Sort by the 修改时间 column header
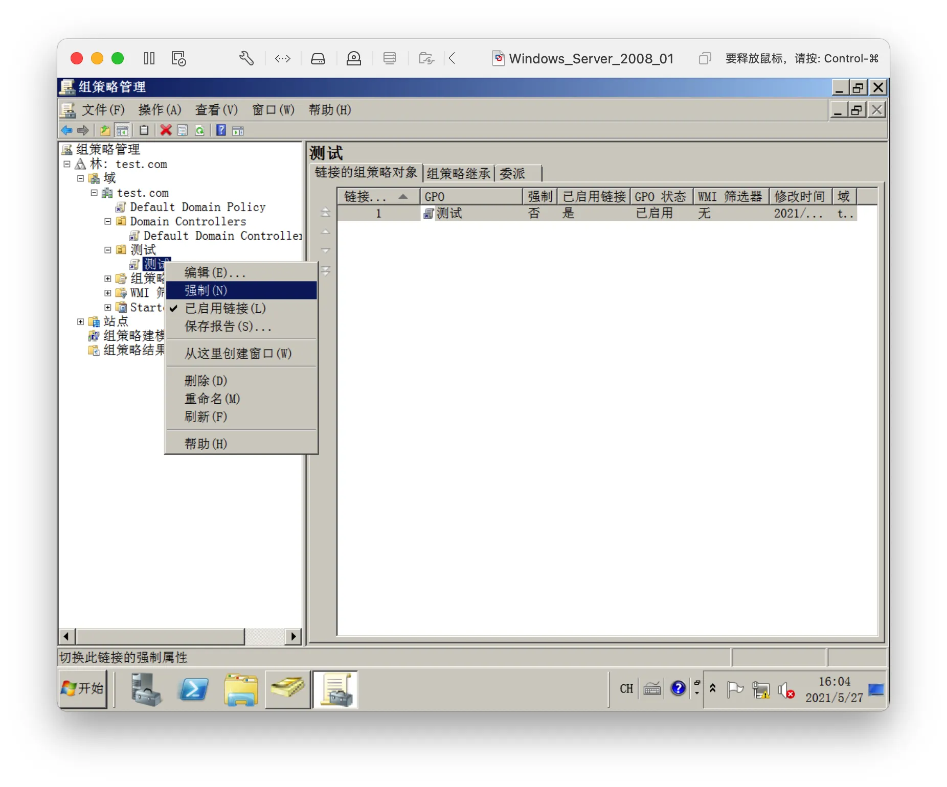 click(801, 197)
